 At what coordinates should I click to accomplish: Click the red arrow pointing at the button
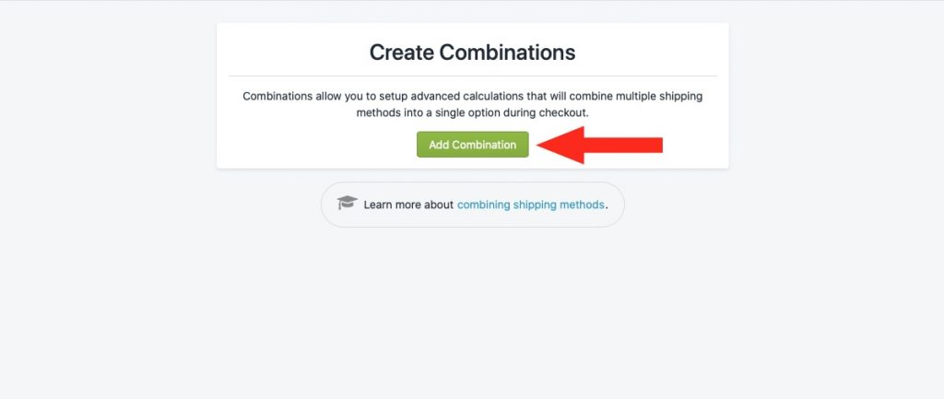coord(599,145)
